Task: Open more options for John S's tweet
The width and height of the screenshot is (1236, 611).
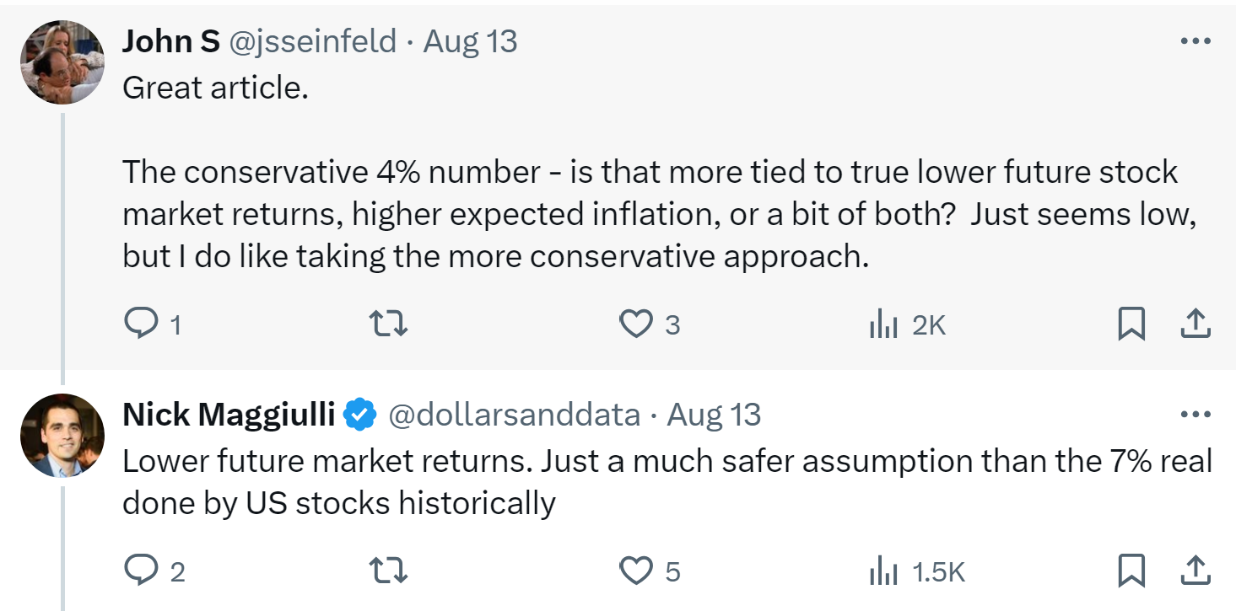Action: (1196, 41)
